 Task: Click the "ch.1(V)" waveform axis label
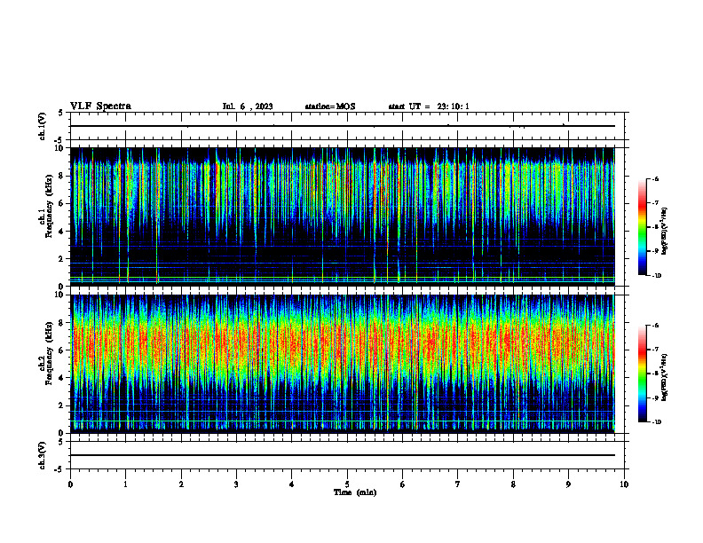pyautogui.click(x=43, y=126)
